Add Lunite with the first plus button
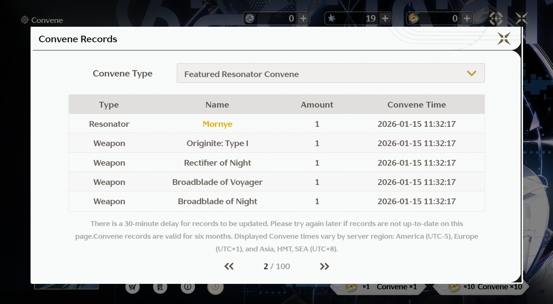This screenshot has height=304, width=553. [x=303, y=19]
